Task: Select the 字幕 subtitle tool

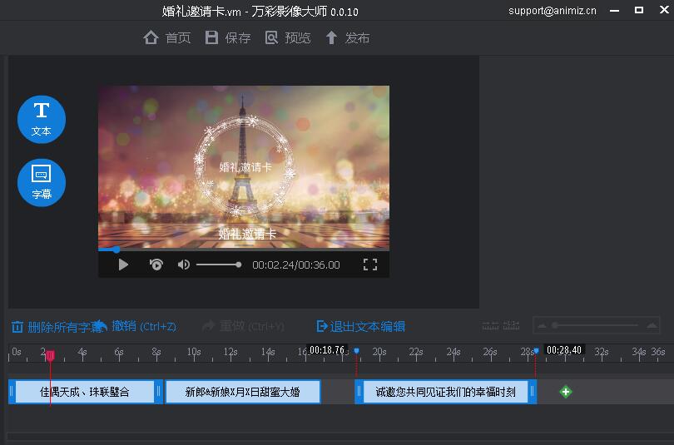Action: 41,182
